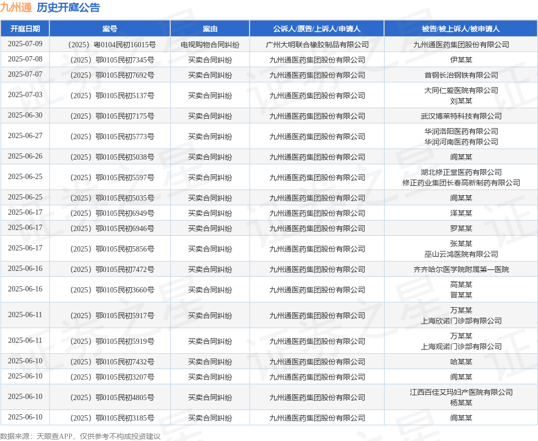Click defendant 哈某某

(461, 362)
